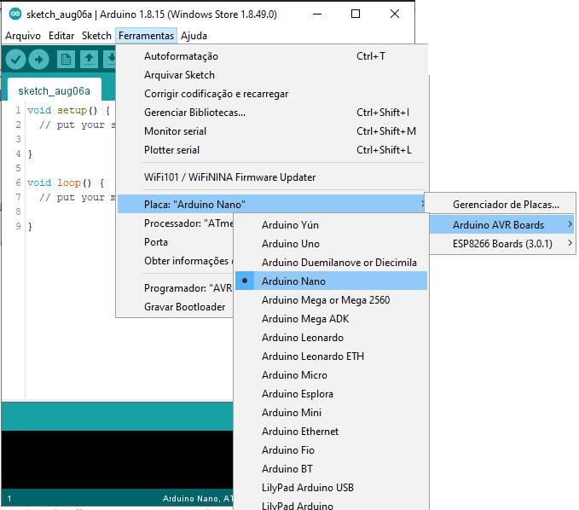Maximize the Arduino window
The image size is (579, 510).
pos(356,14)
